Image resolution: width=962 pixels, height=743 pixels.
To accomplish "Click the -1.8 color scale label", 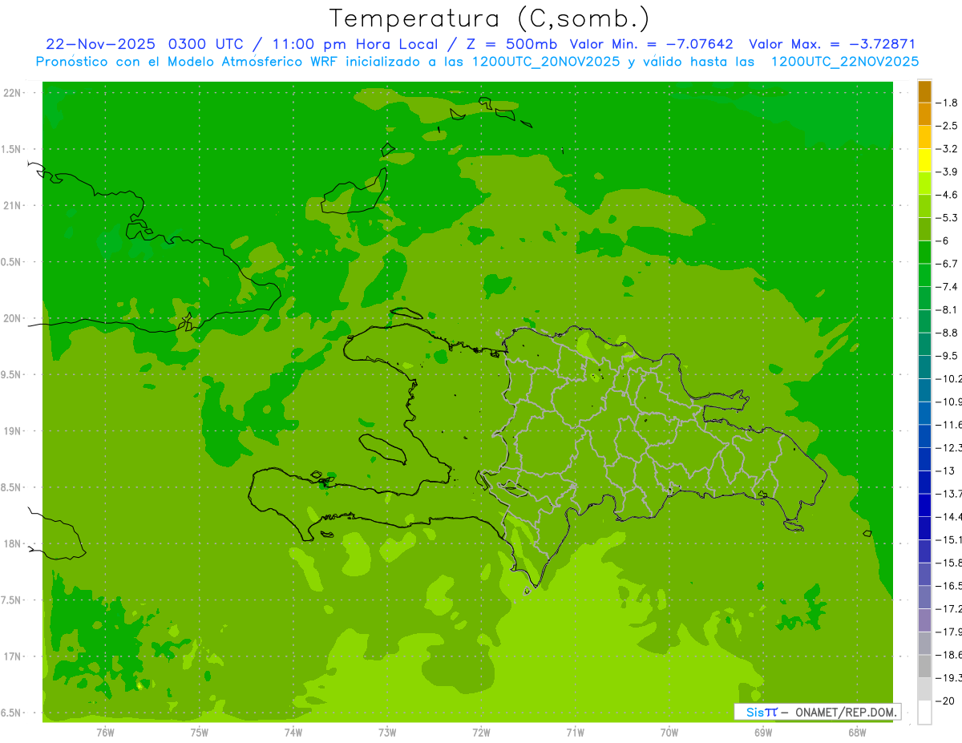I will [x=948, y=103].
